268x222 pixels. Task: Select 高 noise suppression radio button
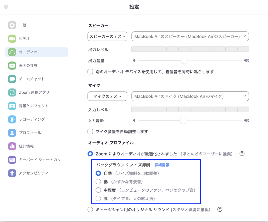(x=98, y=198)
